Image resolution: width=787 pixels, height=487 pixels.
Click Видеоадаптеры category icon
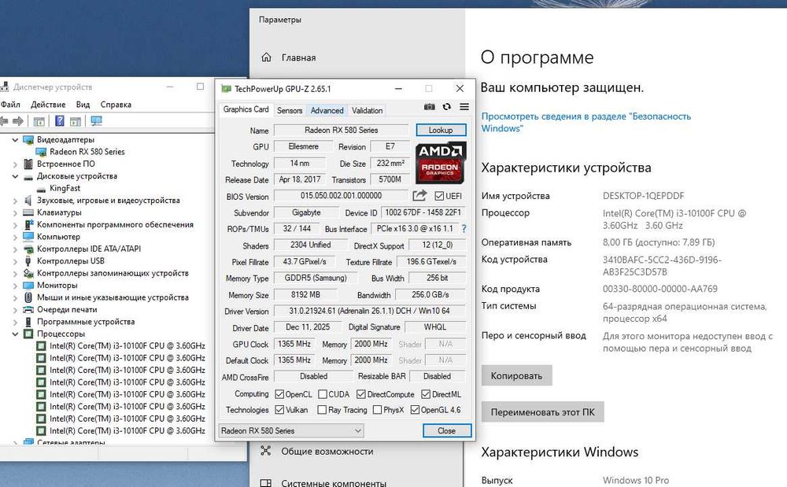click(28, 139)
